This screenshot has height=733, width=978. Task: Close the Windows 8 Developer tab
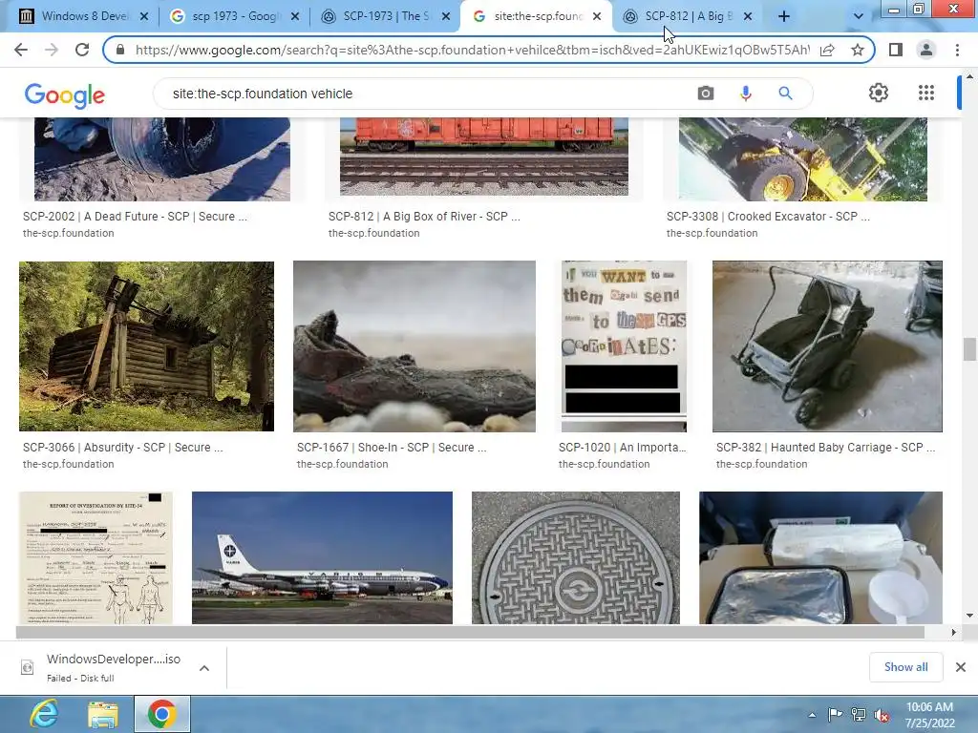(144, 17)
